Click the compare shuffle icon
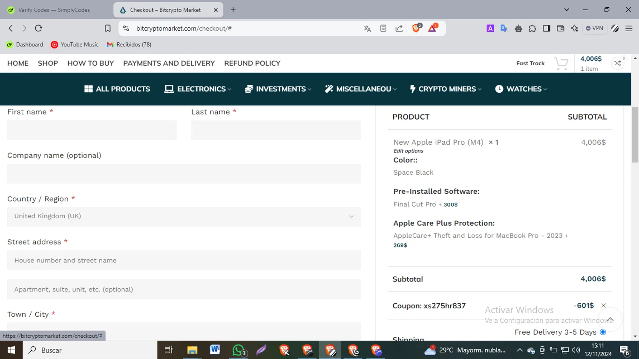639x359 pixels. 618,63
